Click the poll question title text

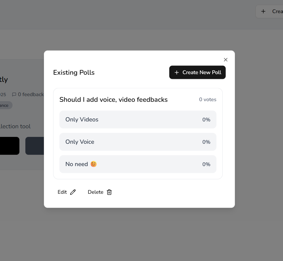click(113, 100)
